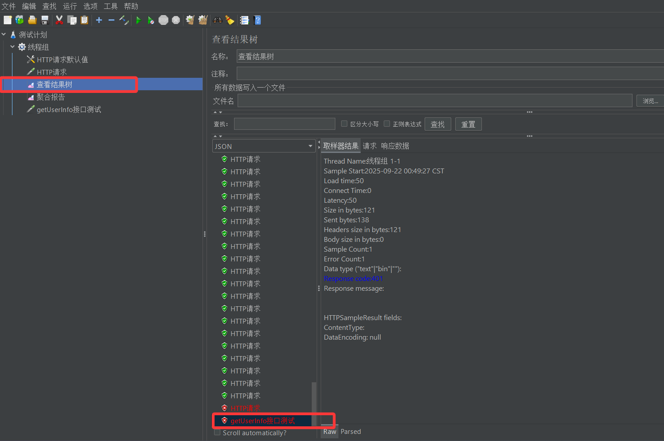Viewport: 664px width, 441px height.
Task: Select HTTP请求默认值 in the test tree
Action: click(x=62, y=60)
